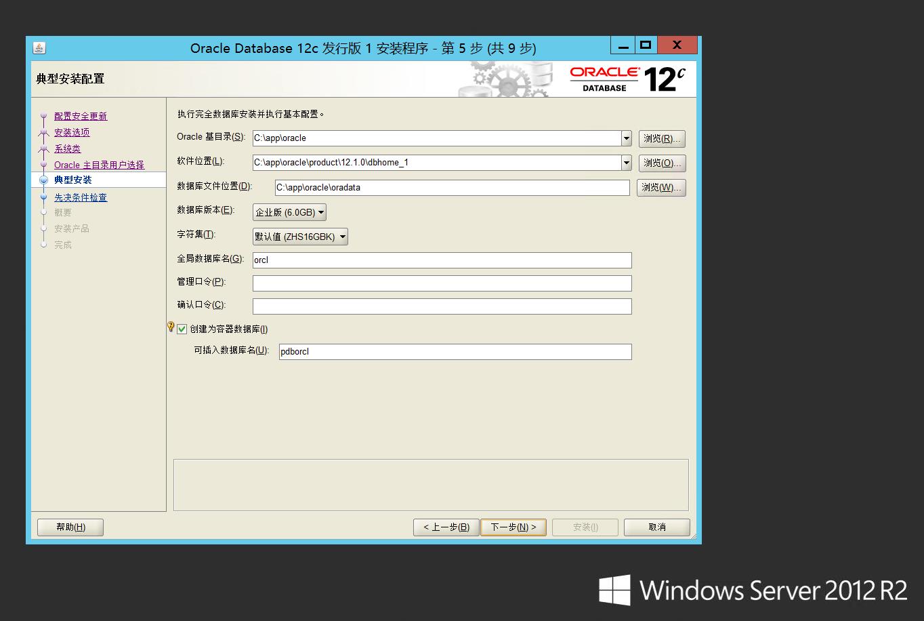Open the database edition Enterprise 6.0GB dropdown

(289, 212)
